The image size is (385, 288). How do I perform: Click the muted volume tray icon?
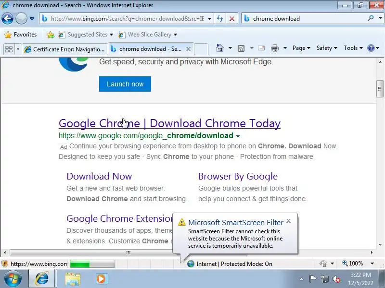[336, 279]
